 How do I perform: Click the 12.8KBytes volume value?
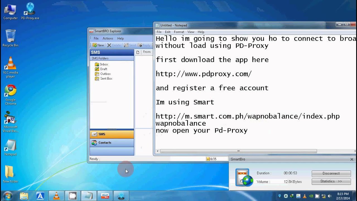293,182
